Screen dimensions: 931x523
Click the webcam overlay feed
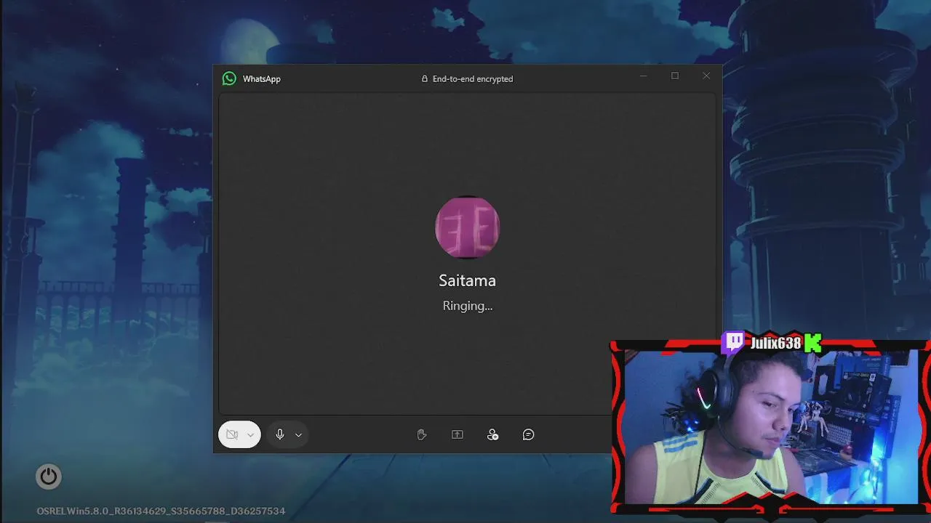[x=770, y=427]
